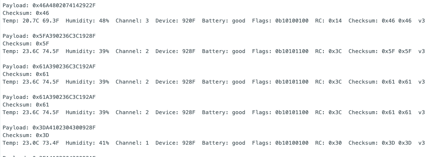
Task: Click the Channel: 1 text
Action: pyautogui.click(x=132, y=143)
